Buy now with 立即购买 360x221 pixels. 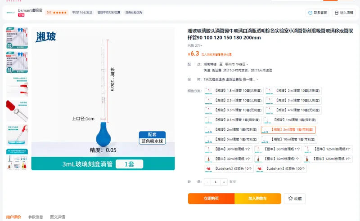211,199
